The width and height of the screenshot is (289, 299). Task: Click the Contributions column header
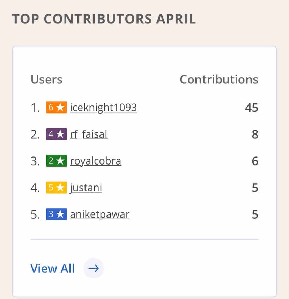pos(219,80)
